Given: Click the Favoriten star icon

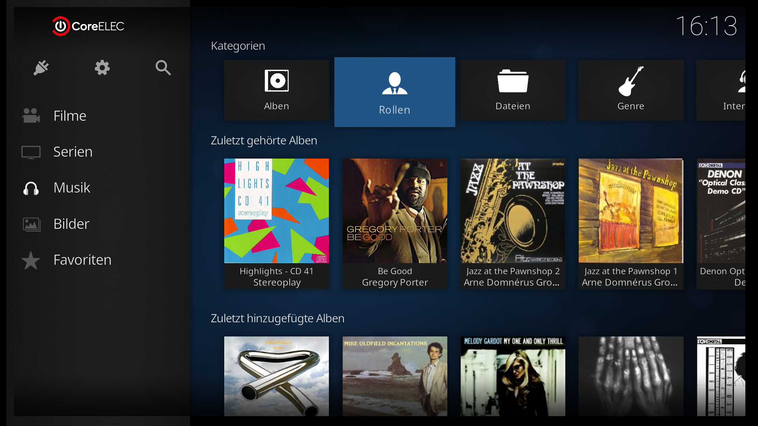Looking at the screenshot, I should coord(31,260).
